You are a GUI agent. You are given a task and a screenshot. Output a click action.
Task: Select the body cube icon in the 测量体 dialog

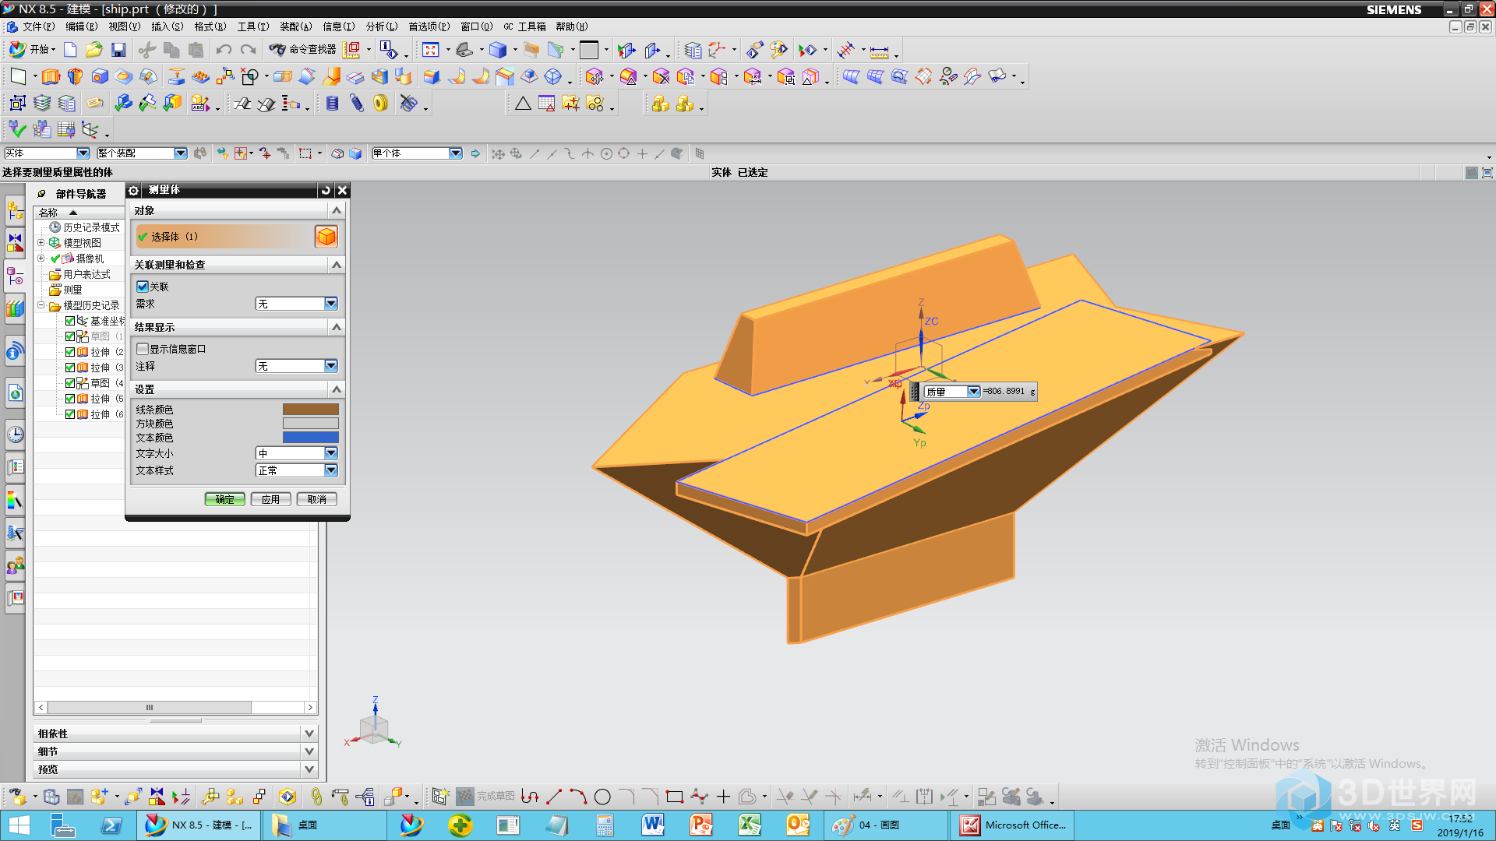[326, 236]
